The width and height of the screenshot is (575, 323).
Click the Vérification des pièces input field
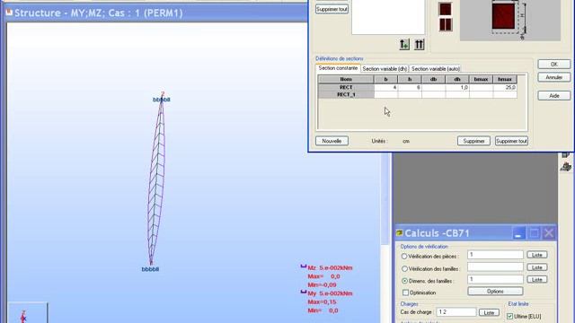click(495, 255)
